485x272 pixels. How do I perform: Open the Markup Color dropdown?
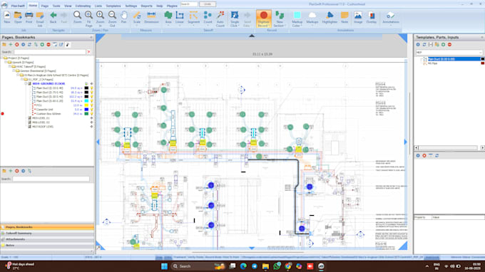coord(302,26)
